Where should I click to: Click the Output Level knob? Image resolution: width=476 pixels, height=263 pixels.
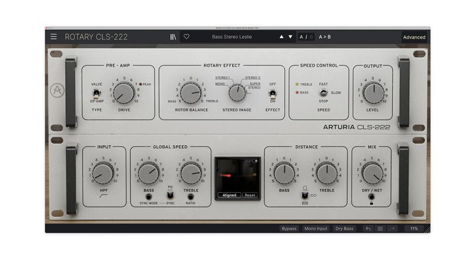pos(373,93)
